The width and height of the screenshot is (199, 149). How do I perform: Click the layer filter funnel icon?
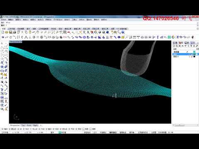191,46
